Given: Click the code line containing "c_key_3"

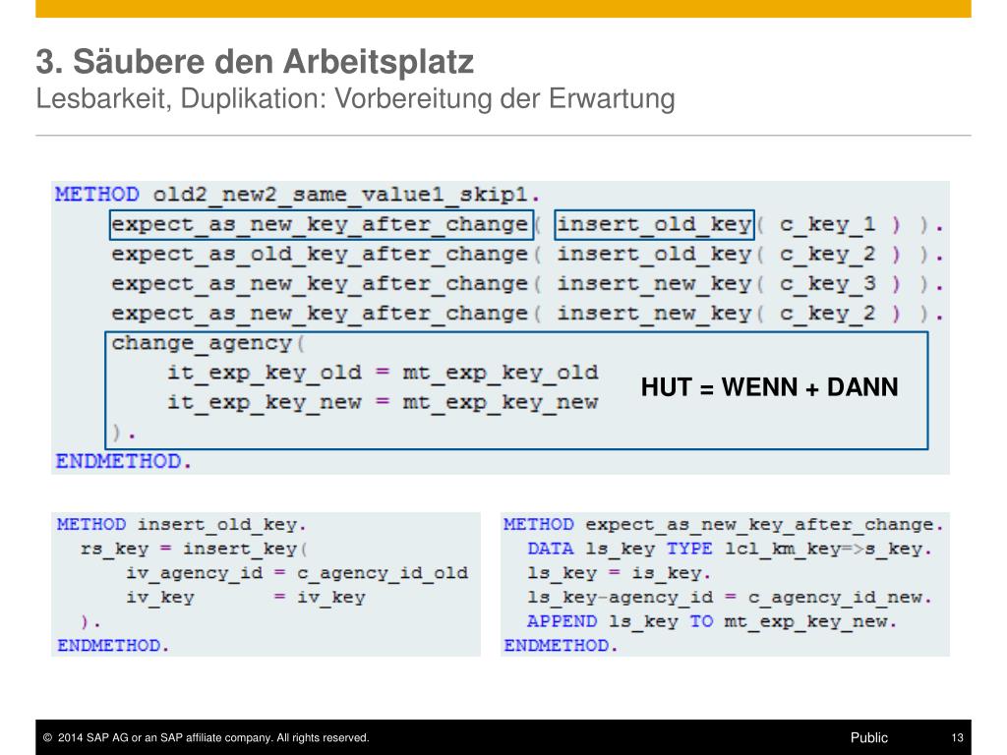Looking at the screenshot, I should 527,284.
